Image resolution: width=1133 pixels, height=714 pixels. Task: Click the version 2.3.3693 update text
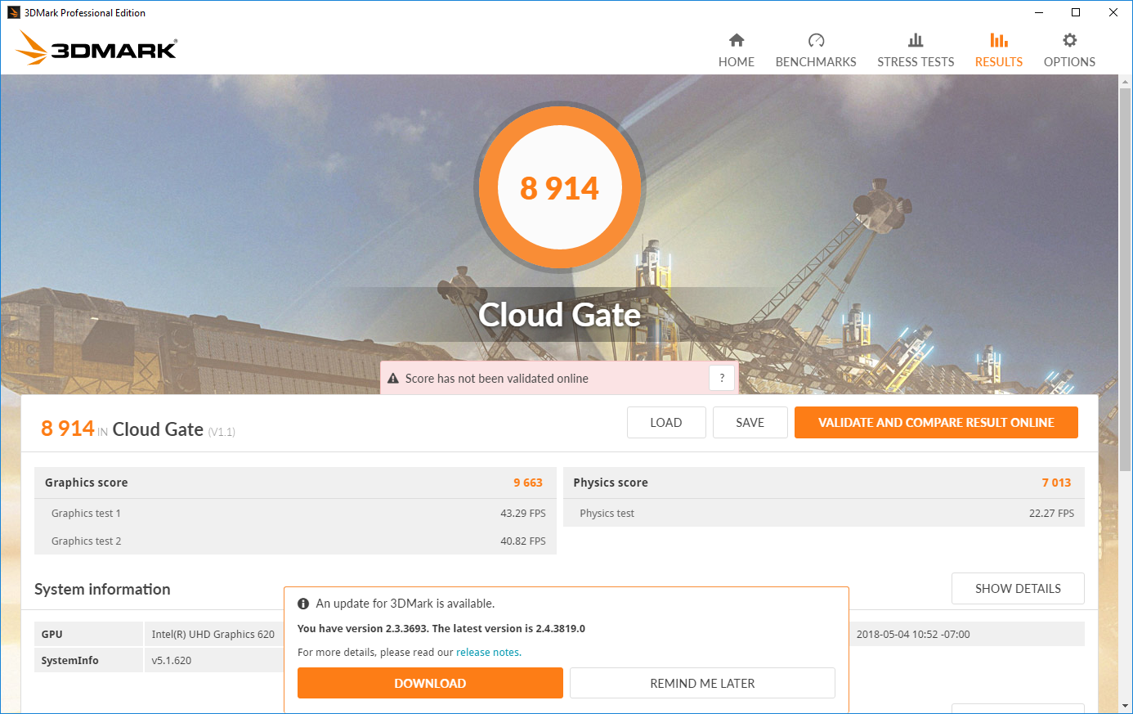click(441, 628)
